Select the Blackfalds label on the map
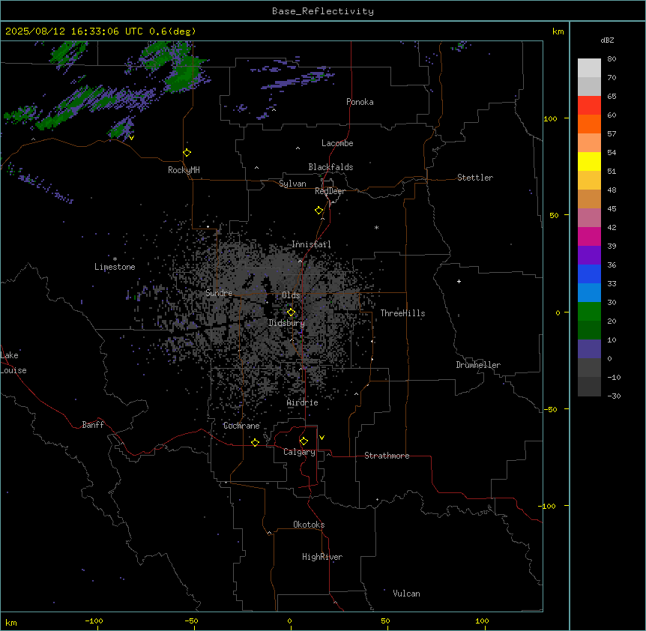This screenshot has width=646, height=631. coord(330,167)
